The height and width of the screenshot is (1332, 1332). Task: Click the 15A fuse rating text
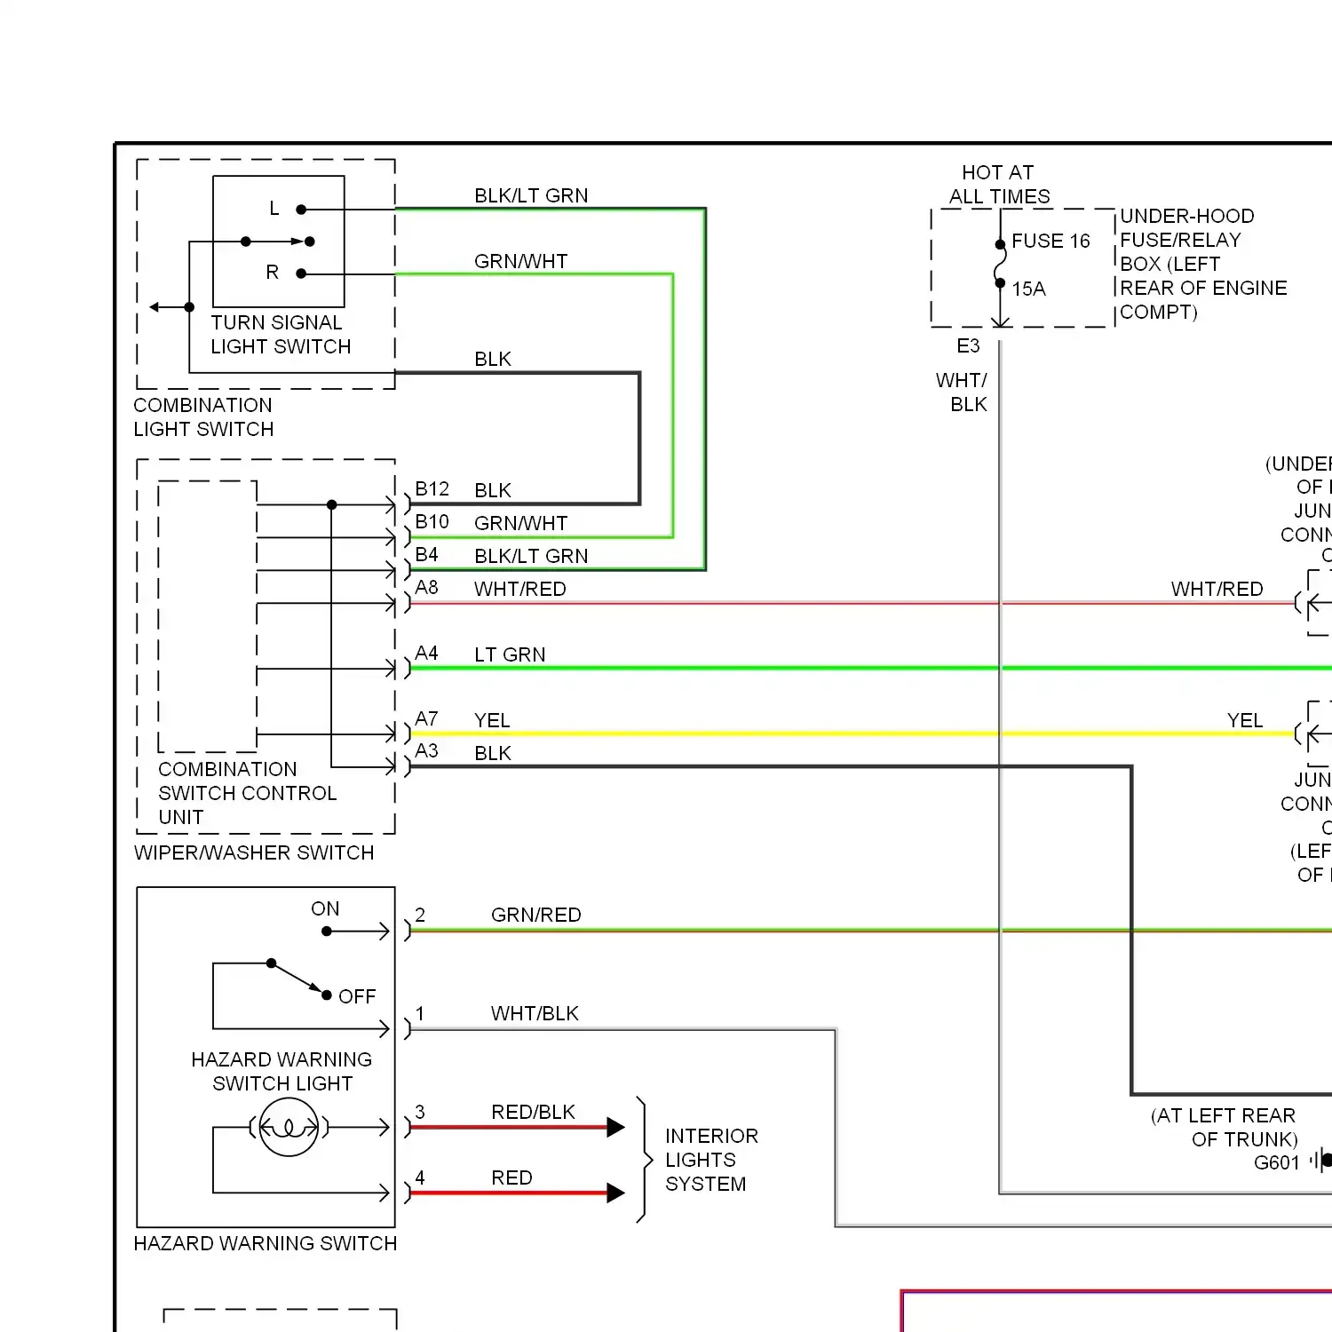point(1028,289)
